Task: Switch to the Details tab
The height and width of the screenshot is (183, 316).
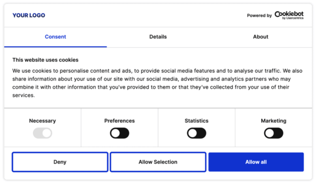Action: pos(158,37)
